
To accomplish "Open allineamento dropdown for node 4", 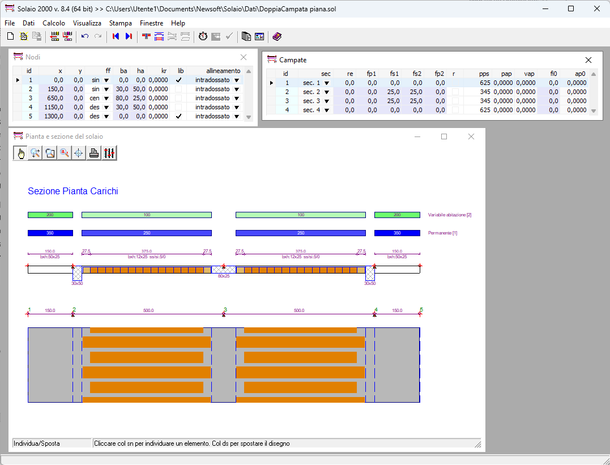I will pyautogui.click(x=237, y=107).
